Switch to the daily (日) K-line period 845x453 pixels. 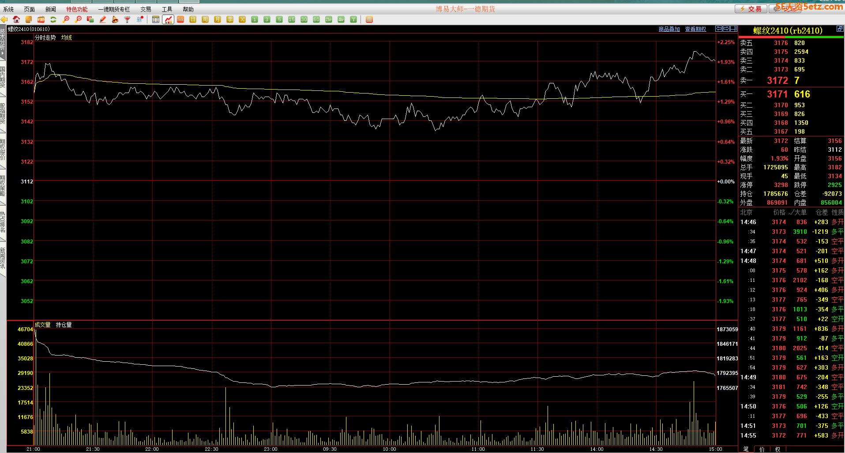click(x=193, y=19)
